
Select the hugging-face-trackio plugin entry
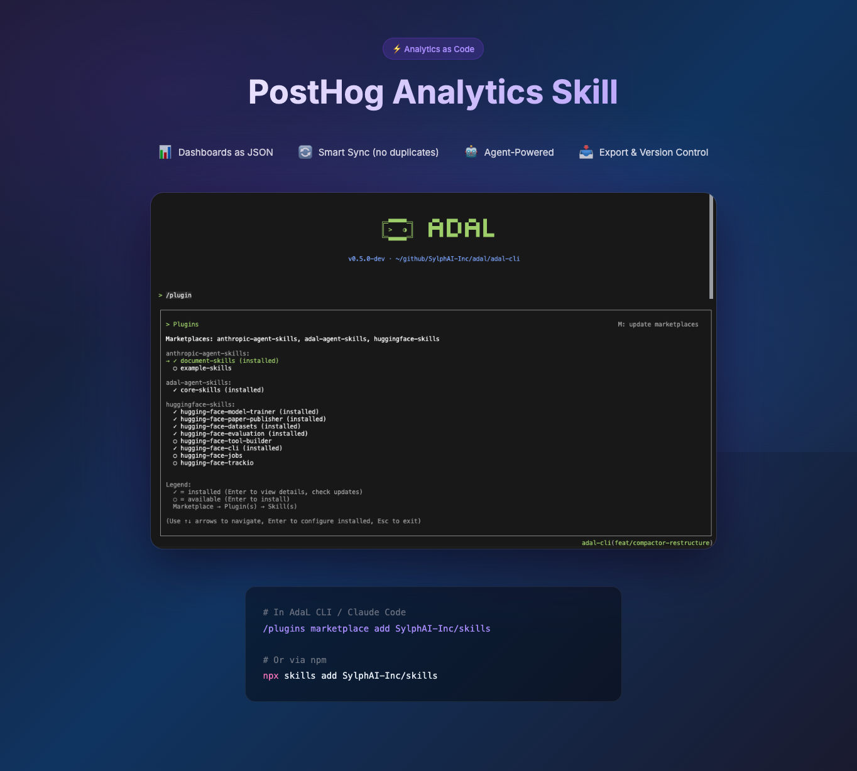pos(217,463)
